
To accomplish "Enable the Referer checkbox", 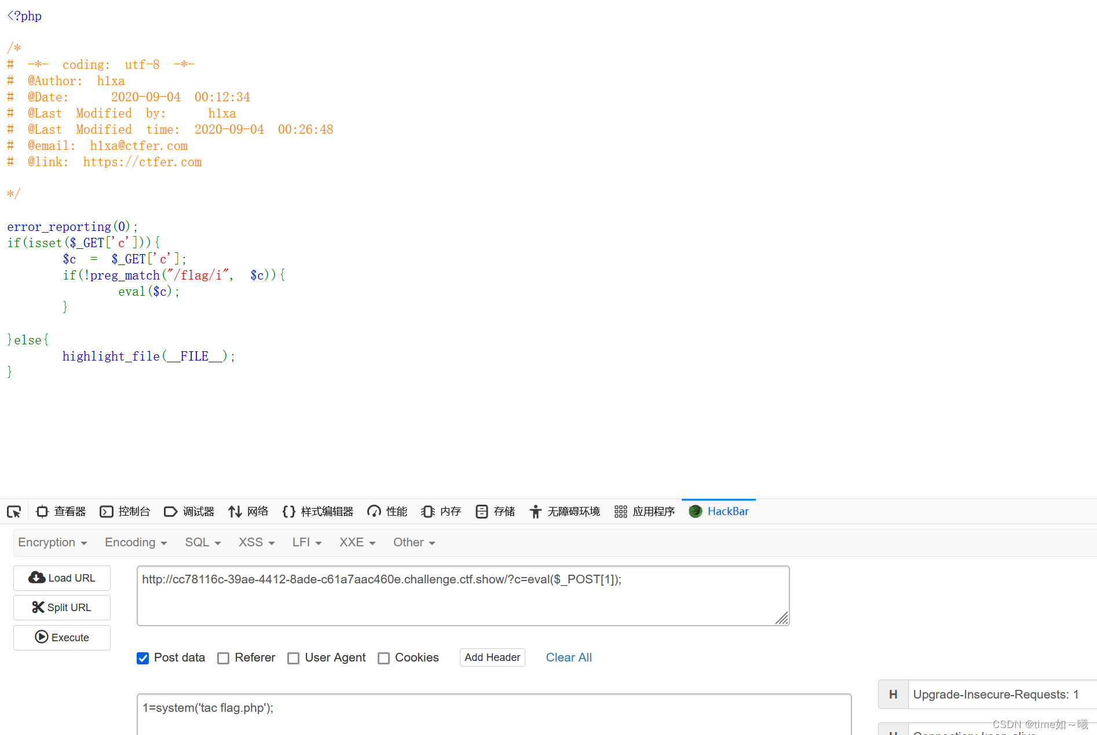I will (224, 658).
